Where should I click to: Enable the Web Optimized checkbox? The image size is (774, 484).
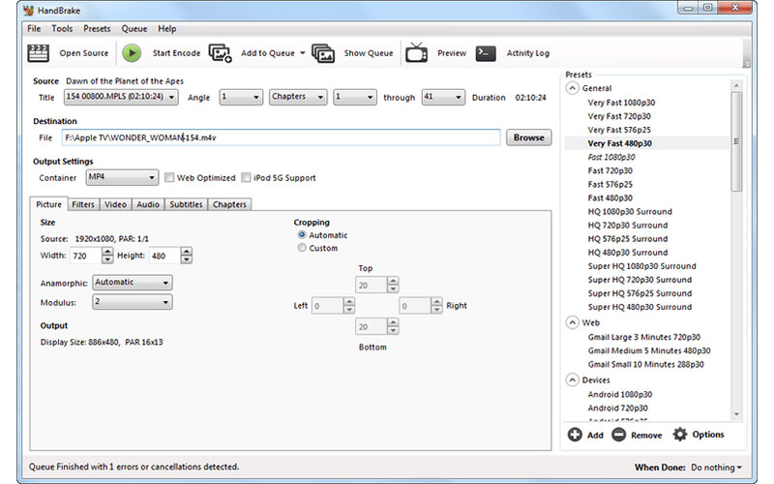(169, 178)
